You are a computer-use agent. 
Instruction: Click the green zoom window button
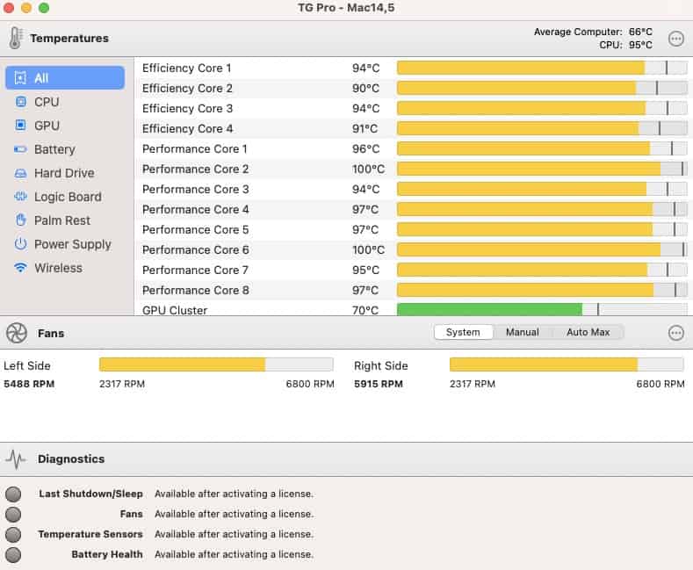[x=44, y=8]
